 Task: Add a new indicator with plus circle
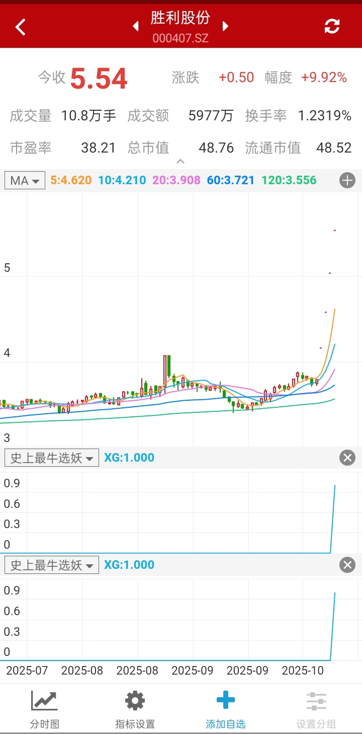point(347,180)
